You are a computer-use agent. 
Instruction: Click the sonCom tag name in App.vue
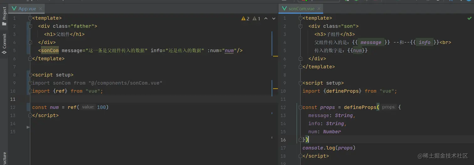pos(50,51)
